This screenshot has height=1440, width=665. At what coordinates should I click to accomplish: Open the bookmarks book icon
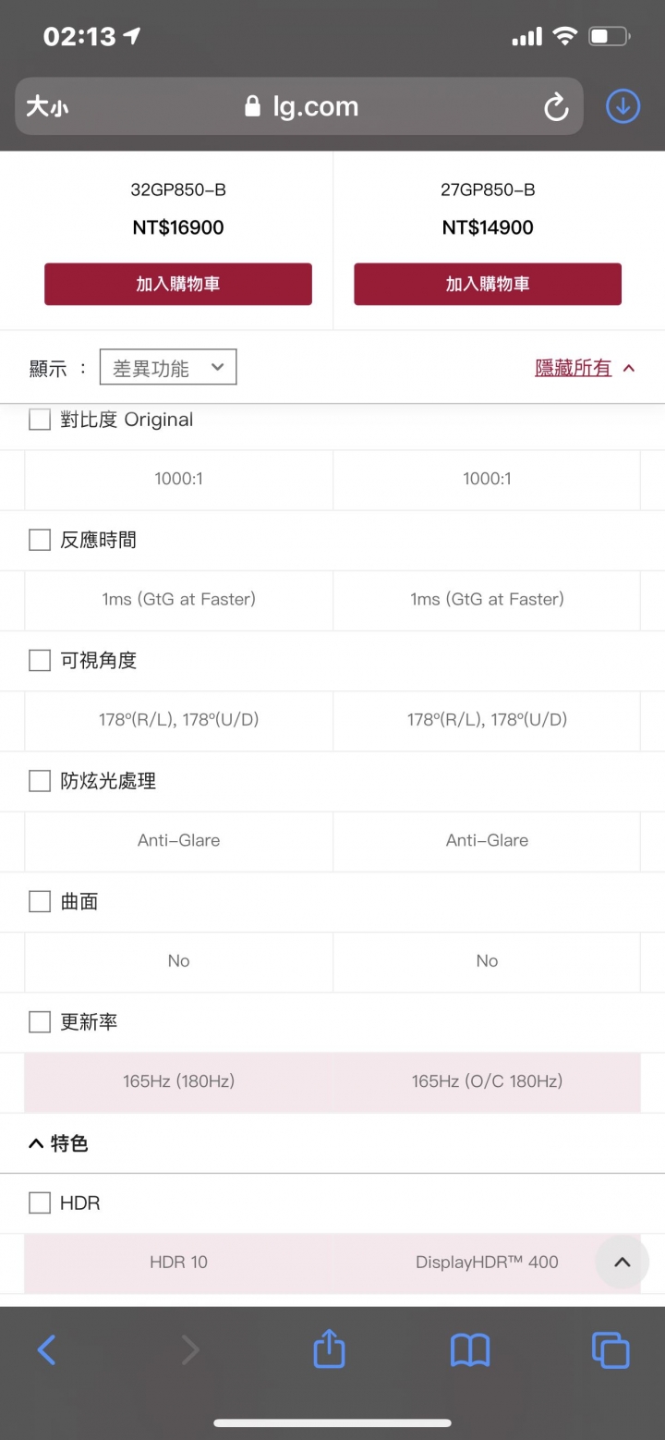(x=470, y=1350)
